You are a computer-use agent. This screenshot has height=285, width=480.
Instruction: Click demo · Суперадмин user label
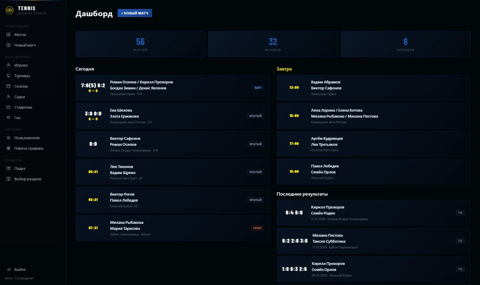(x=19, y=278)
